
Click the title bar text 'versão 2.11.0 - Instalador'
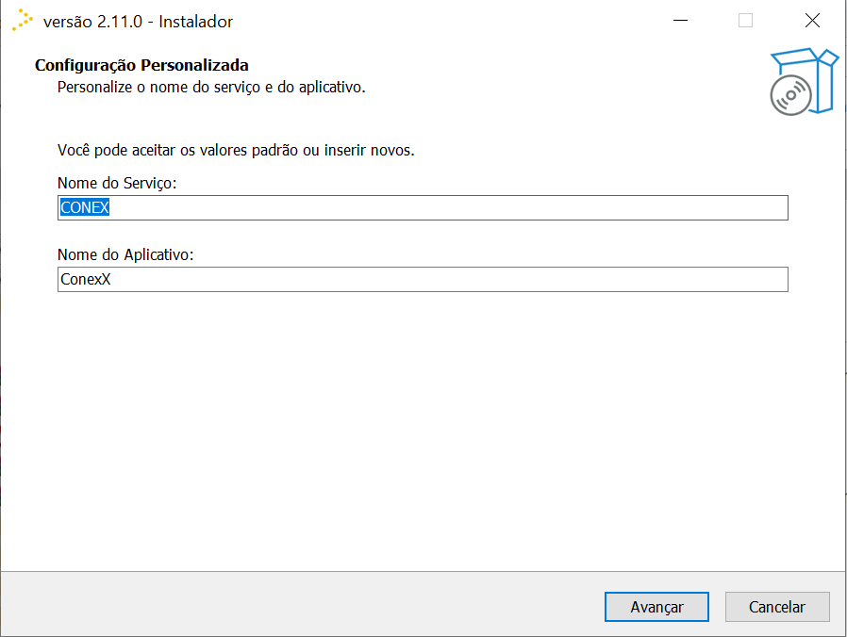(138, 22)
